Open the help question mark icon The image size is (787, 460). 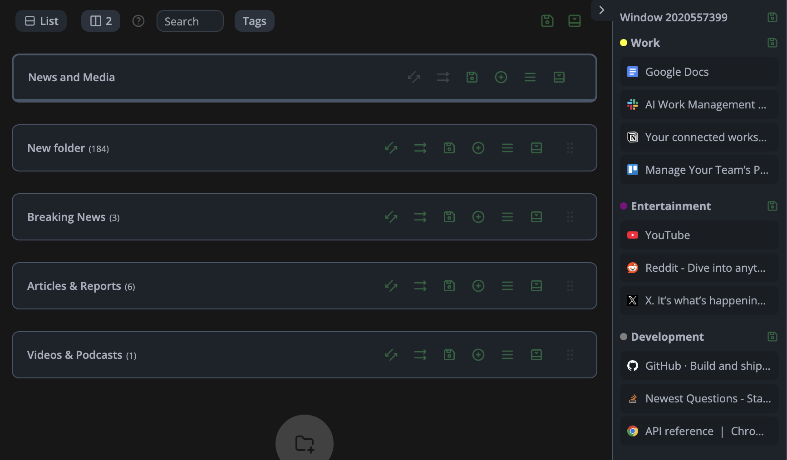pyautogui.click(x=138, y=21)
